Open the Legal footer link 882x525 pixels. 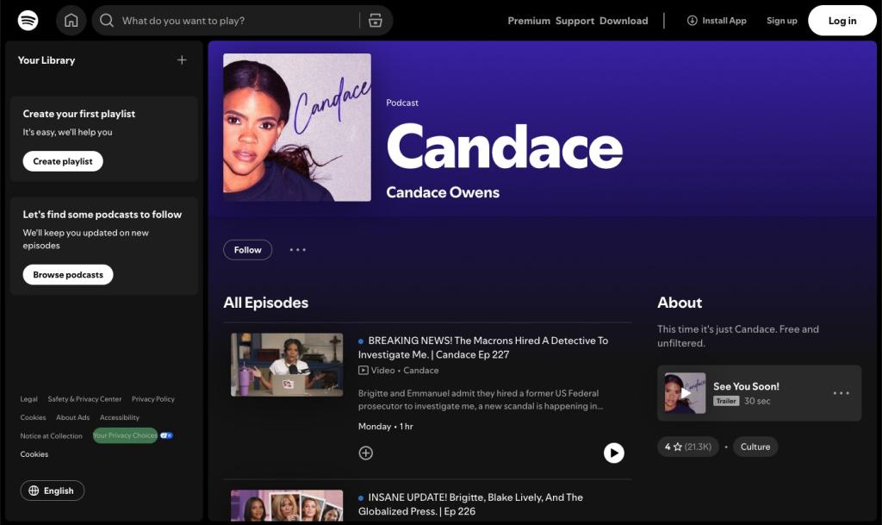pyautogui.click(x=28, y=399)
